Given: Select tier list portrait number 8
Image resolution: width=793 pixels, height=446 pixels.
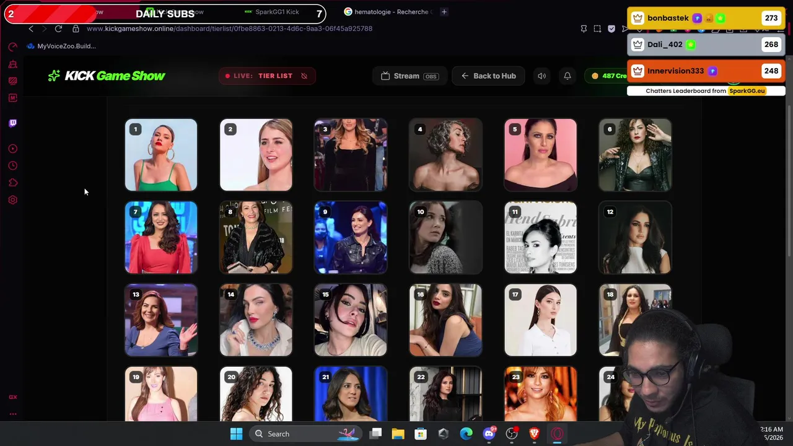Looking at the screenshot, I should click(x=256, y=237).
